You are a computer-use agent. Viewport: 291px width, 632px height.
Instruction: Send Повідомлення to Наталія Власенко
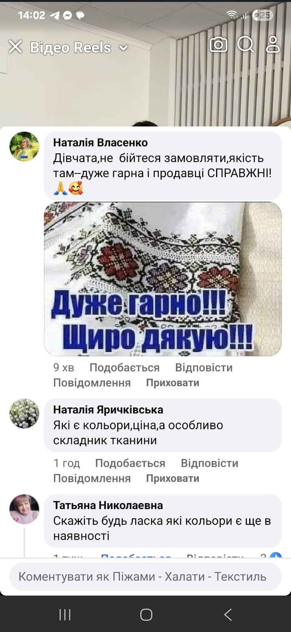(92, 383)
